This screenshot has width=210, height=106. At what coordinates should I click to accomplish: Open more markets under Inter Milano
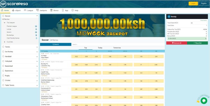point(44,59)
